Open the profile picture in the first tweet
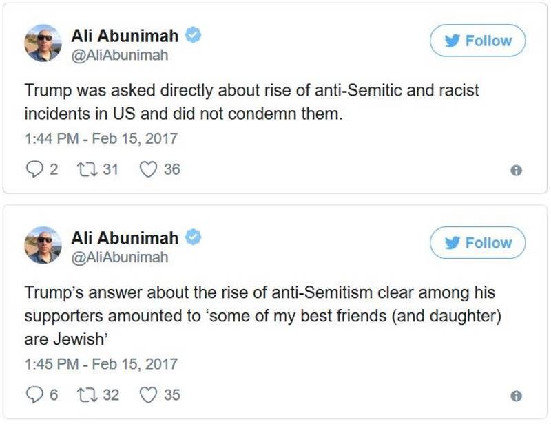Screen dimensions: 551x426 [x=43, y=43]
